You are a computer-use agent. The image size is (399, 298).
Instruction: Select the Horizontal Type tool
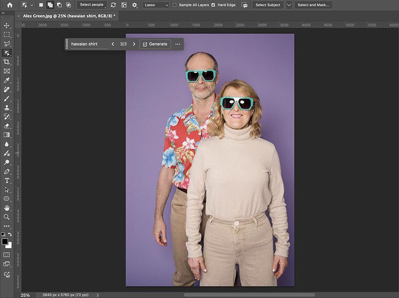click(x=6, y=181)
